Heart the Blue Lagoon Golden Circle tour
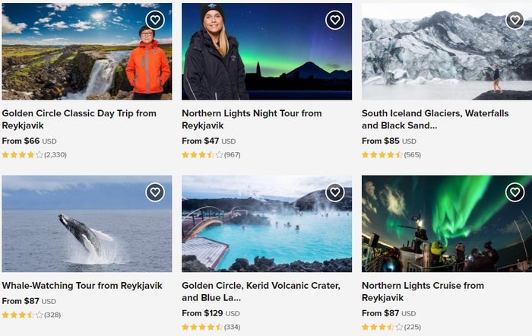Viewport: 532px width, 336px height. pos(335,192)
